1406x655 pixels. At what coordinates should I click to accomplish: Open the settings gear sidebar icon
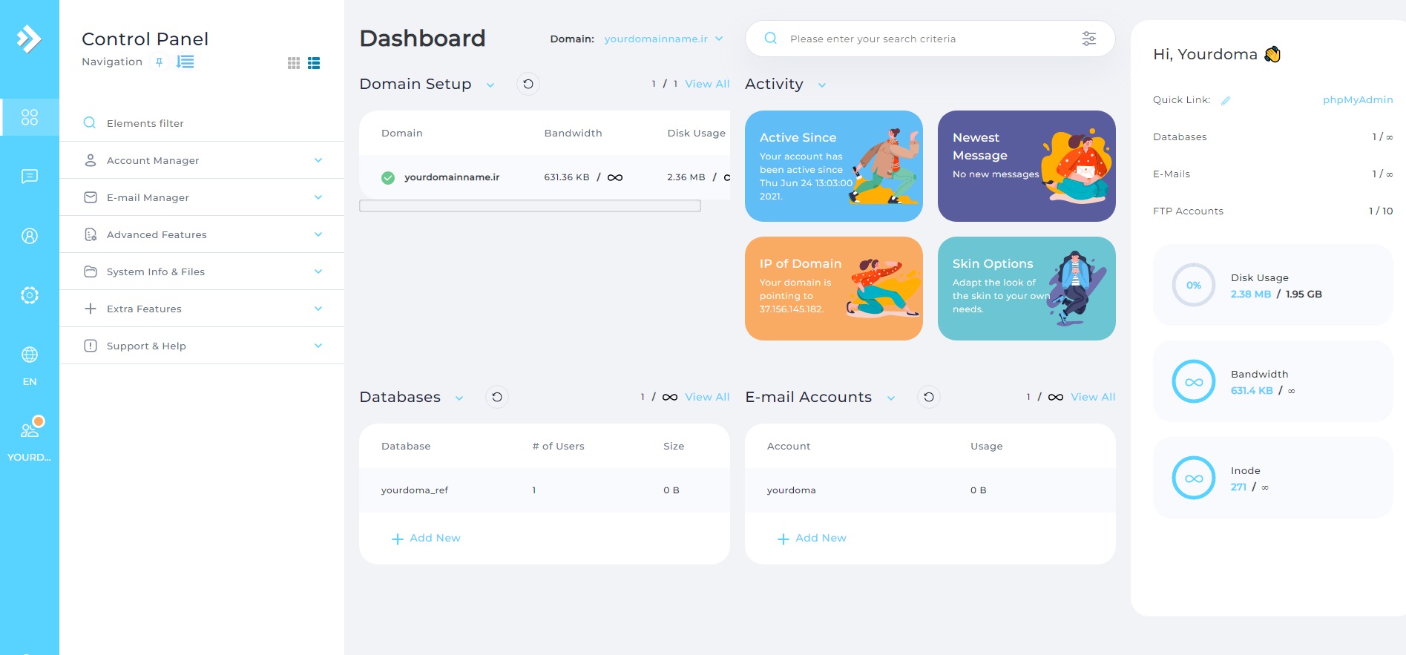coord(30,295)
